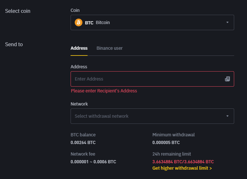Click the Select coin section heading
Screen dimensions: 247x179
pos(18,11)
